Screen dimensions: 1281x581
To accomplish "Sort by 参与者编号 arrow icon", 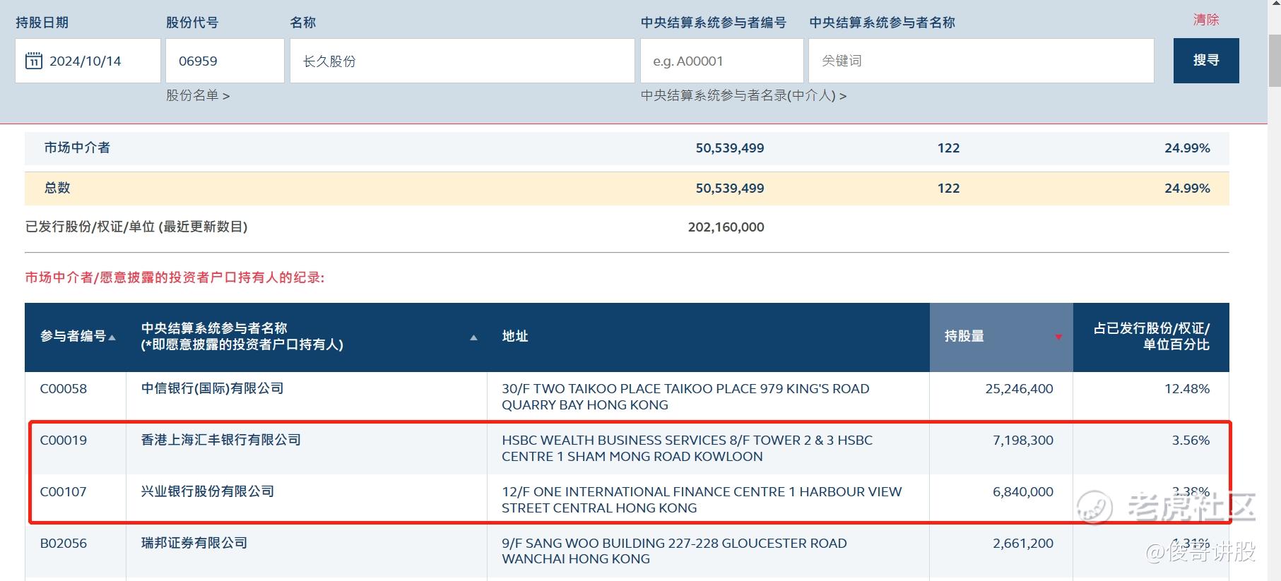I will 112,337.
